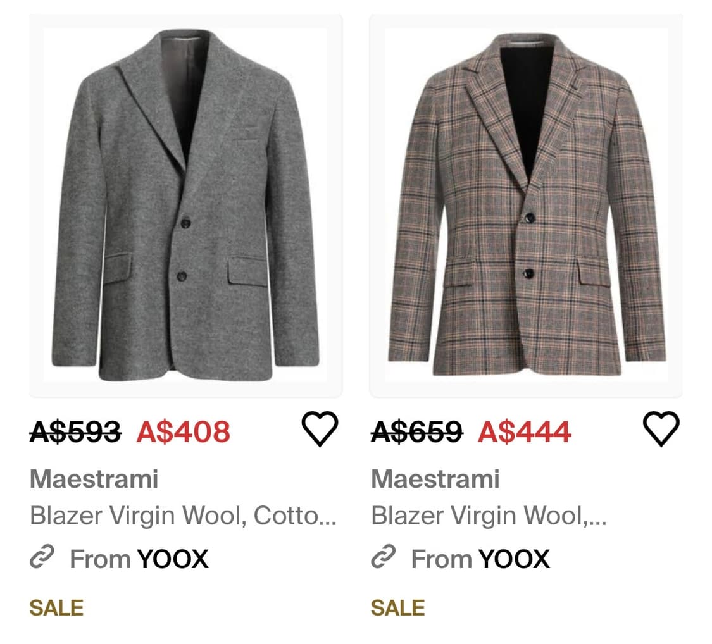Click the SALE tag under the grey blazer

56,608
